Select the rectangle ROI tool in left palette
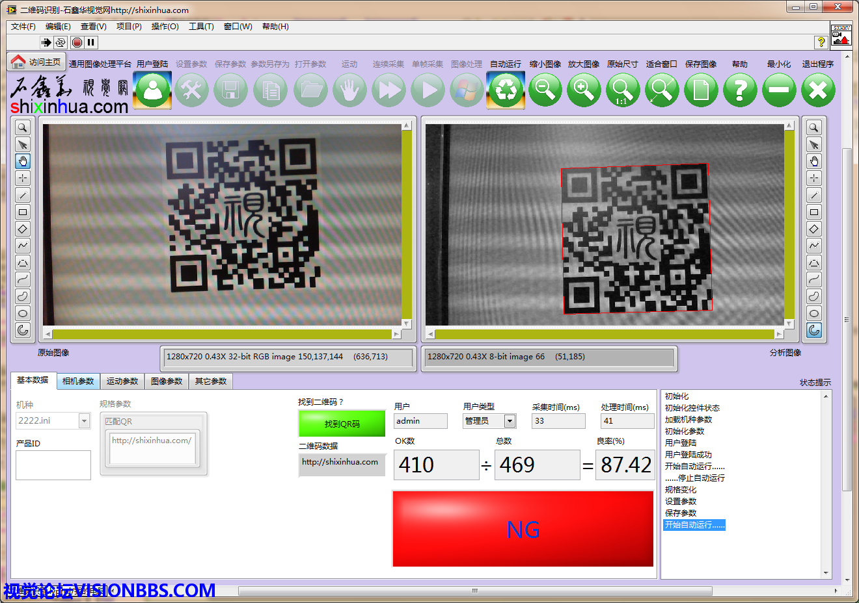Viewport: 859px width, 603px height. [23, 212]
